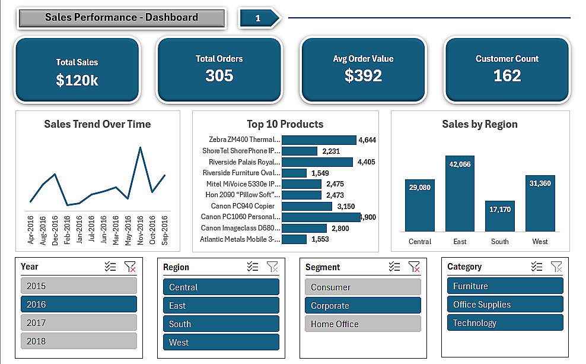The height and width of the screenshot is (364, 586).
Task: Click the Region slicer header
Action: 176,267
